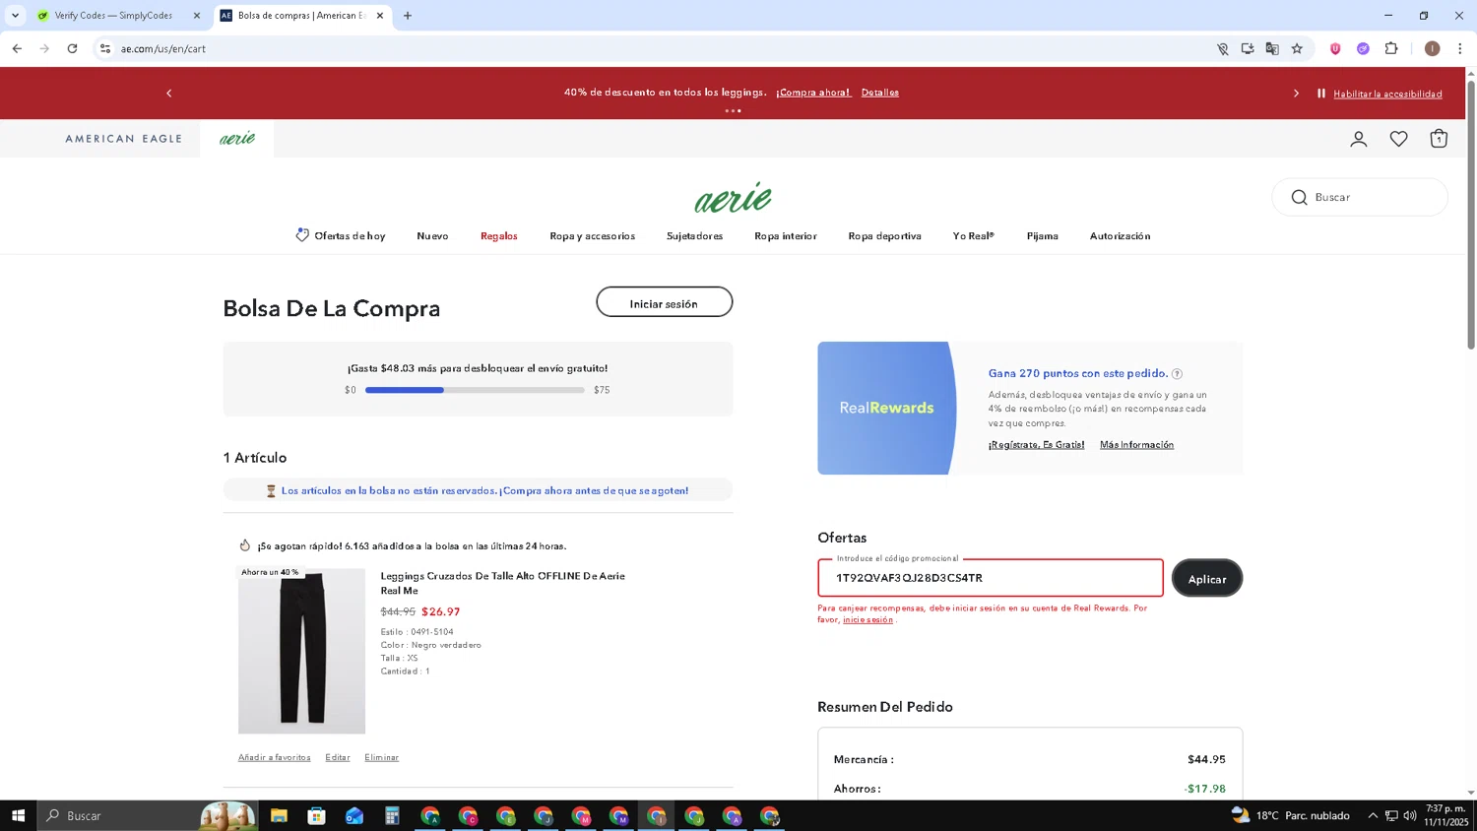
Task: Click the promo code input field
Action: [x=990, y=578]
